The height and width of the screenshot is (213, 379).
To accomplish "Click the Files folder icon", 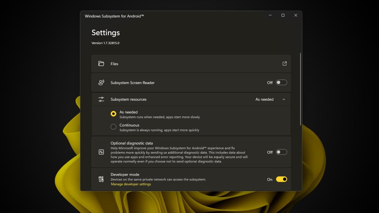I will pos(101,63).
